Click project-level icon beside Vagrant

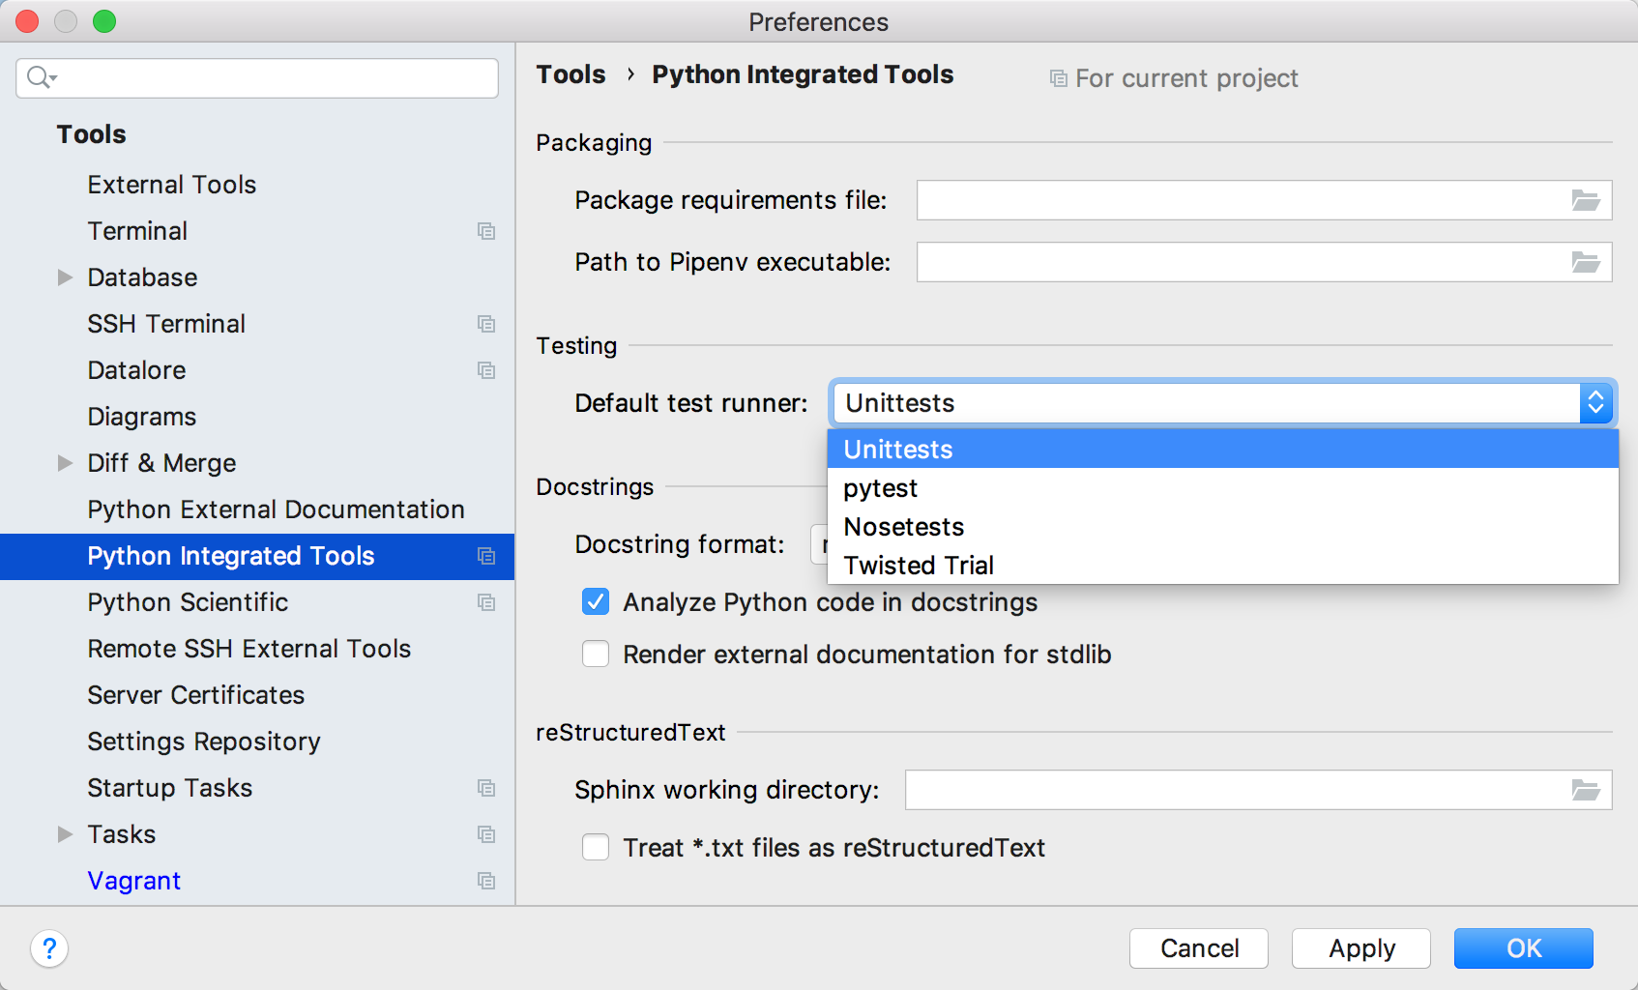[x=486, y=881]
